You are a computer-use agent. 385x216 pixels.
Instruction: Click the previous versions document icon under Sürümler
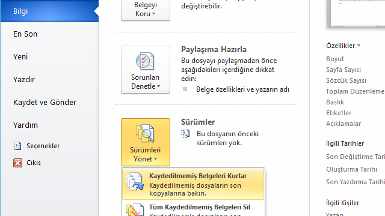(x=185, y=134)
